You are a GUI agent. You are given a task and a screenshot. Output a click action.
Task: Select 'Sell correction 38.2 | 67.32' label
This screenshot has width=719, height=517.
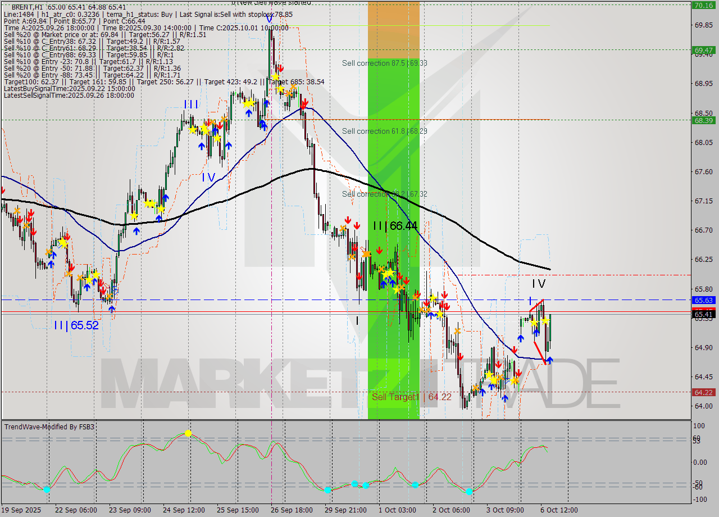click(x=385, y=194)
